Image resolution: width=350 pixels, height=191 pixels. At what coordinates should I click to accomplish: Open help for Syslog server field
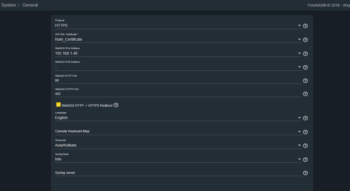pyautogui.click(x=305, y=173)
